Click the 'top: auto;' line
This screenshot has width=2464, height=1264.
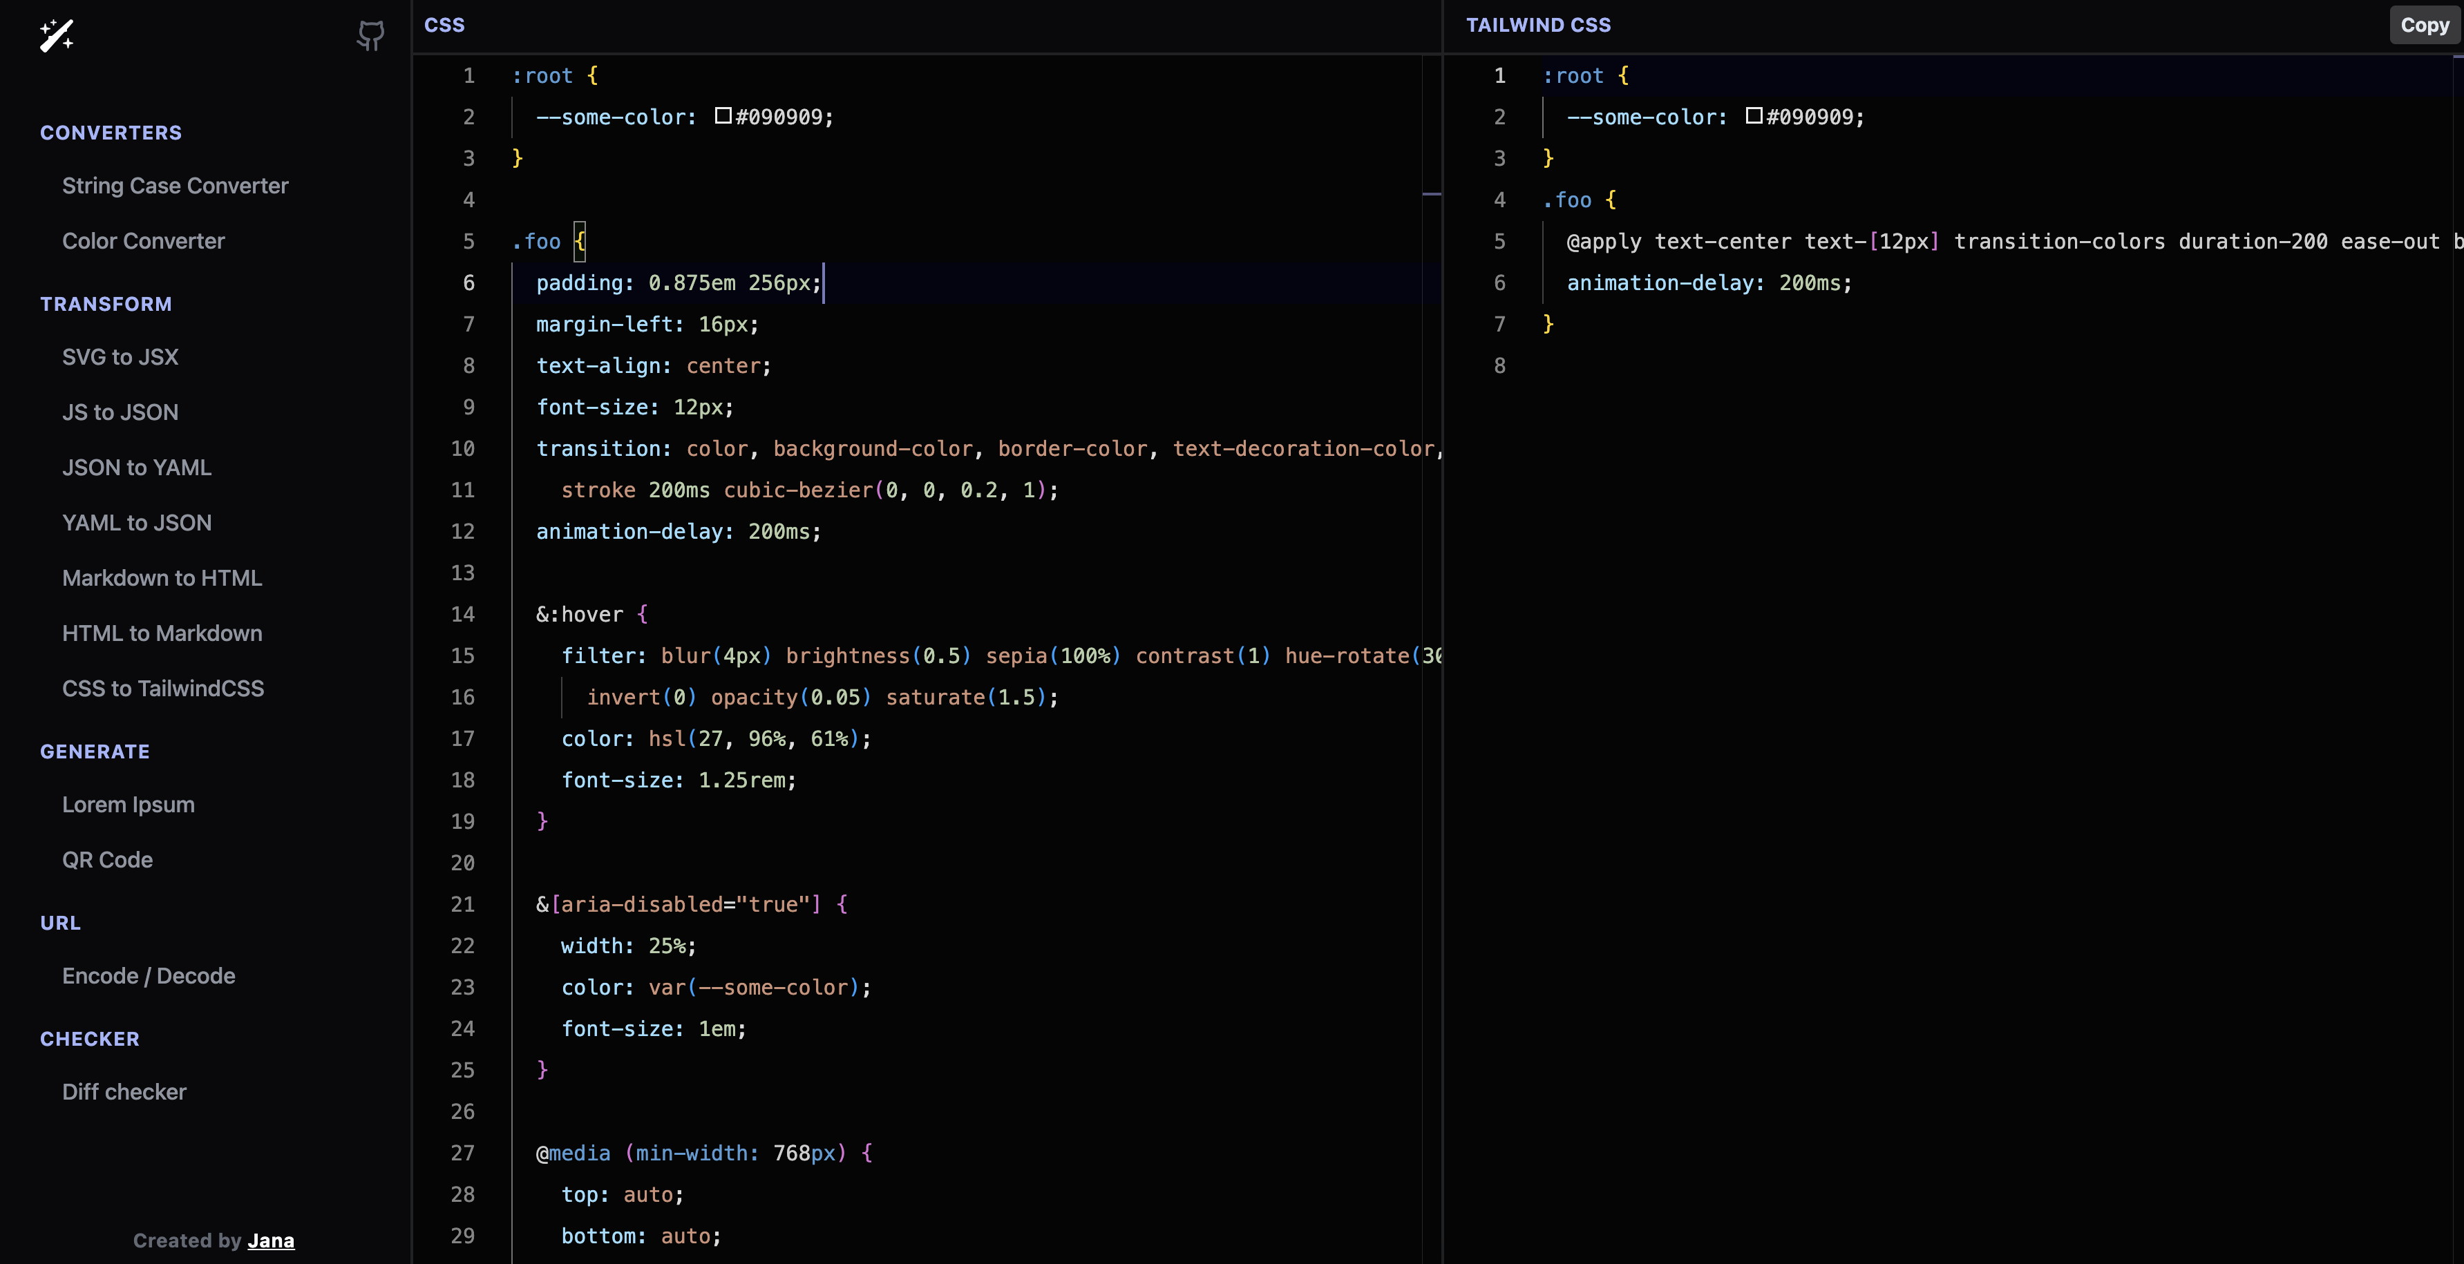coord(623,1195)
